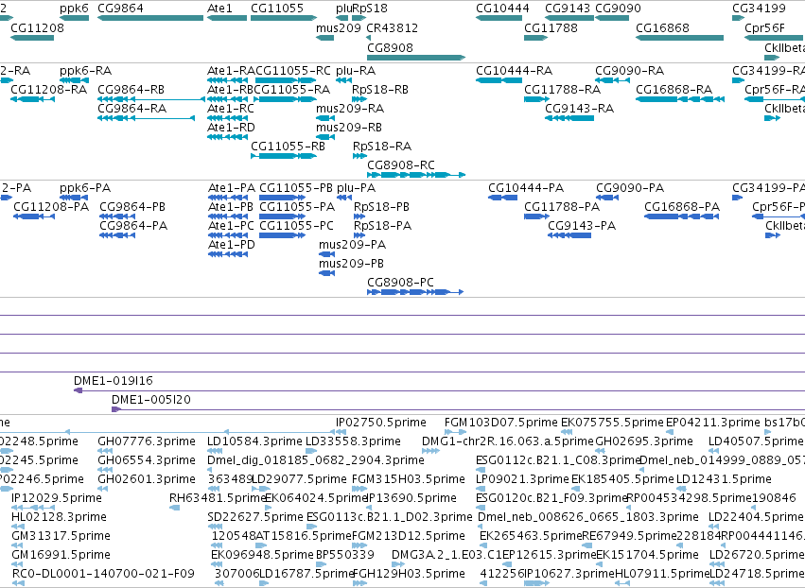Click the CG11055-PC protein label

coord(296,226)
